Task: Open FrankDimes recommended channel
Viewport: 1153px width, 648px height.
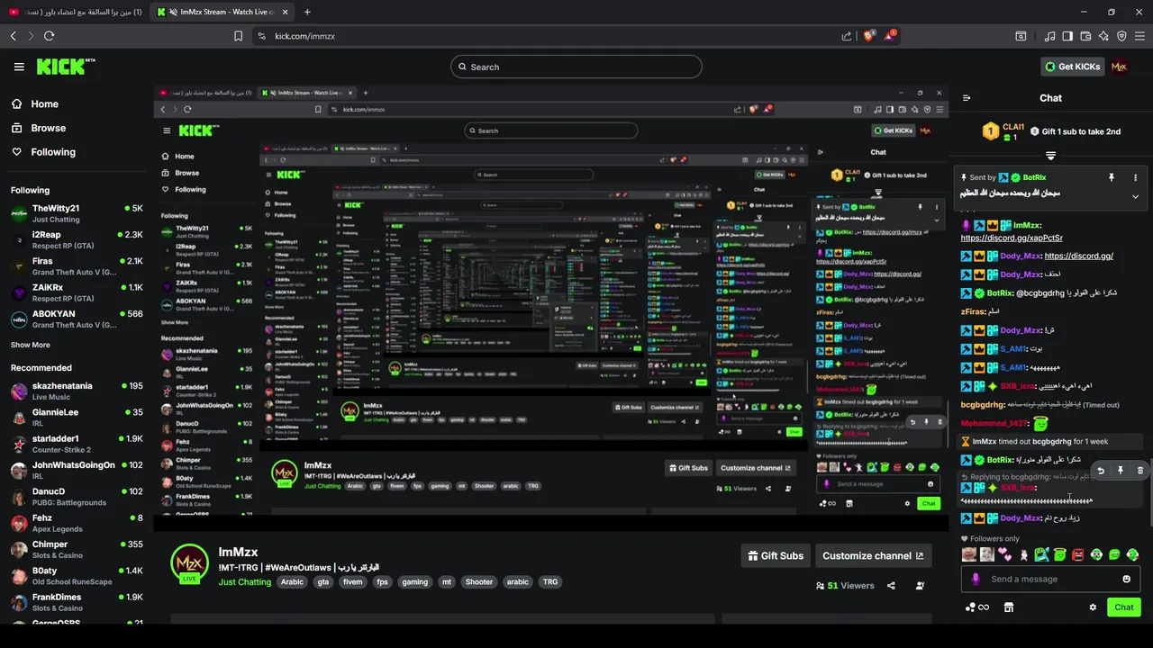Action: coord(77,602)
